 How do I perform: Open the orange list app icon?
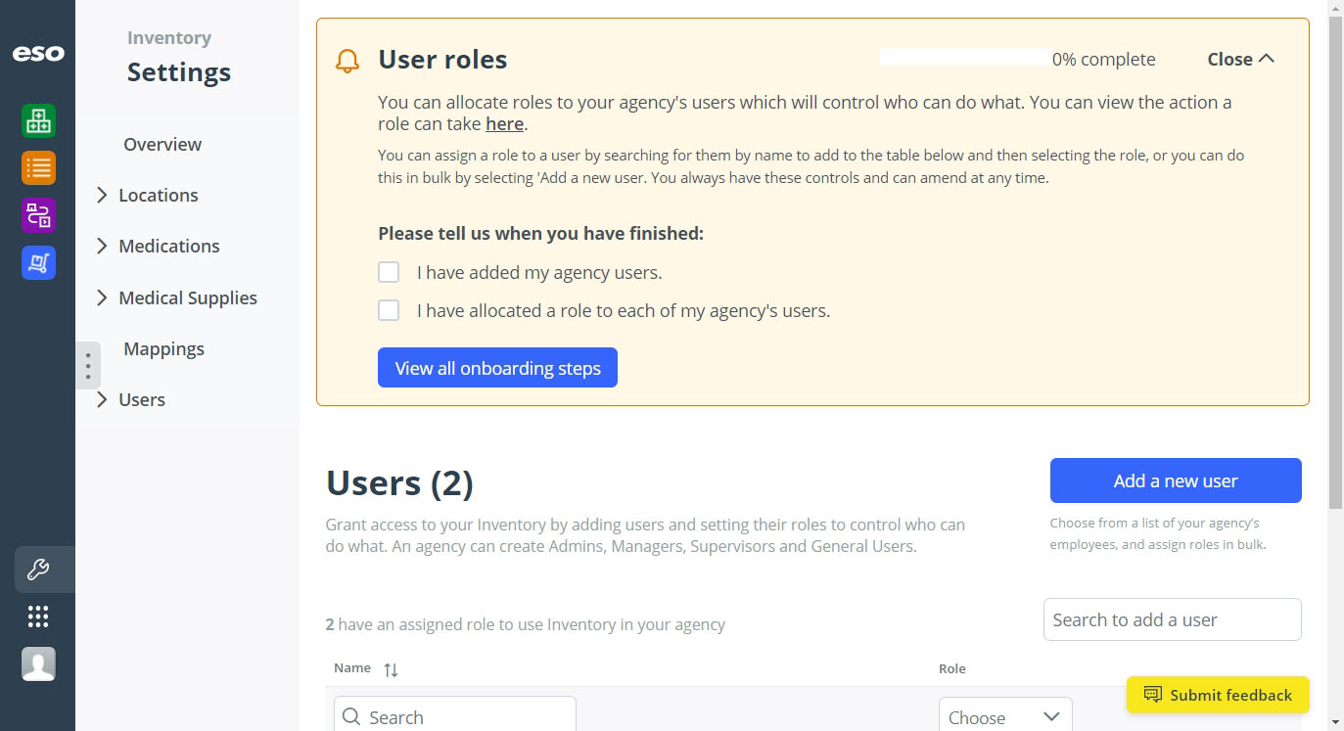coord(38,168)
